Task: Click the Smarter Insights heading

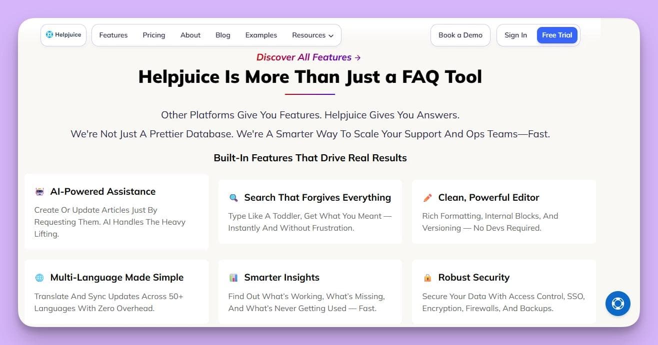Action: pos(281,277)
